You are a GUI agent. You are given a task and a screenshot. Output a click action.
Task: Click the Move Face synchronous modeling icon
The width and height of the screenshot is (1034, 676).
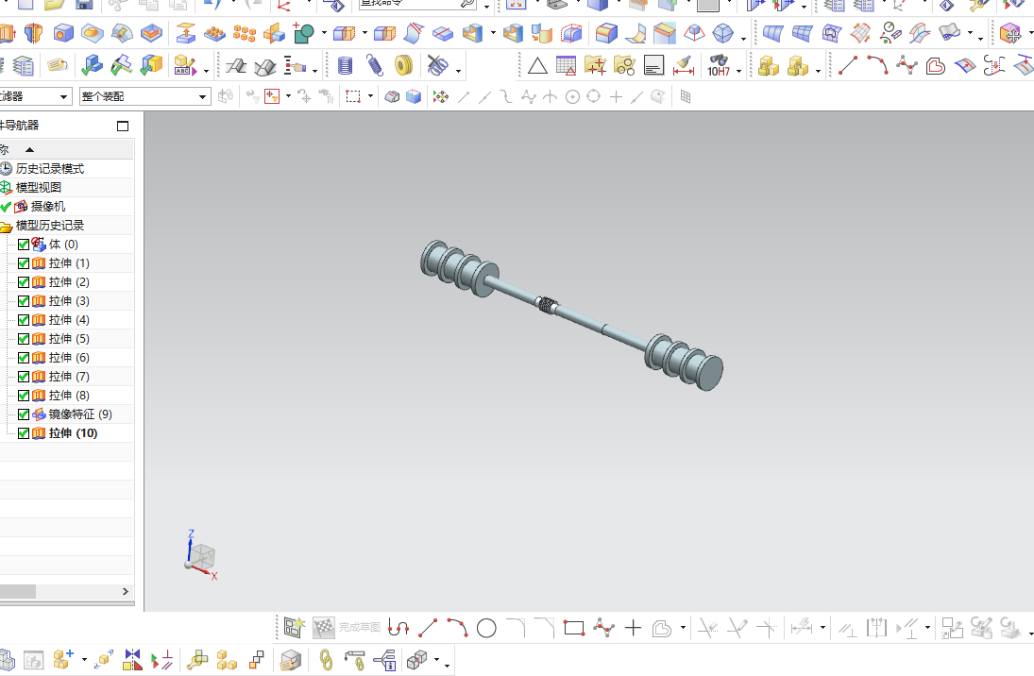(x=1010, y=33)
